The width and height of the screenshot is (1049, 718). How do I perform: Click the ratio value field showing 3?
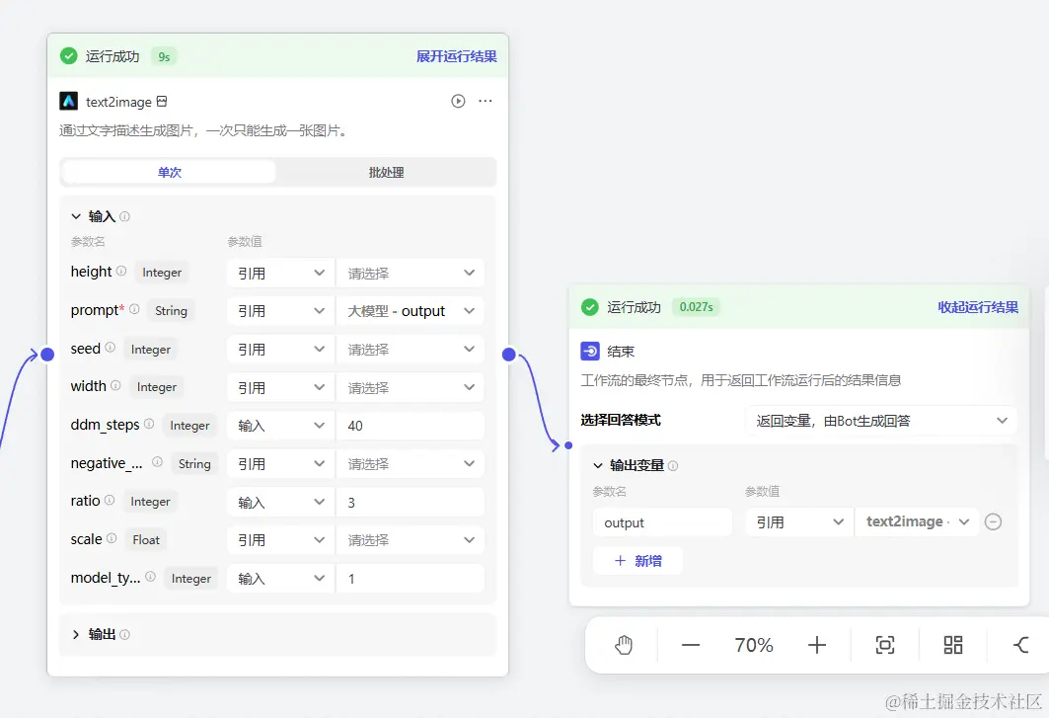click(x=411, y=502)
